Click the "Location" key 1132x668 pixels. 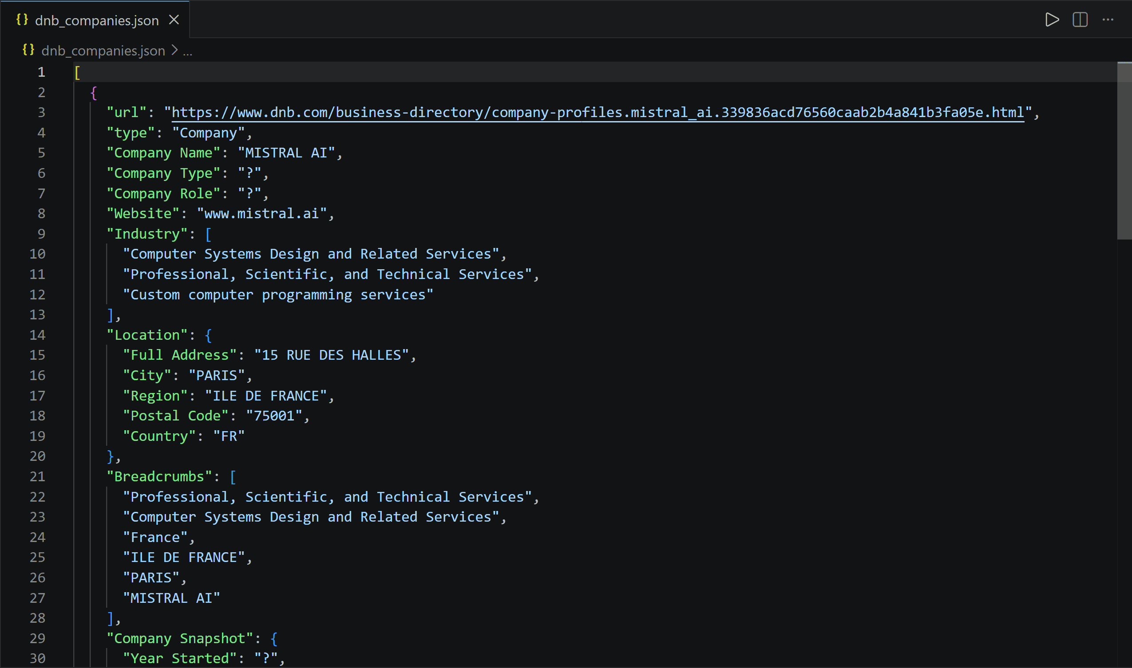[x=147, y=335]
